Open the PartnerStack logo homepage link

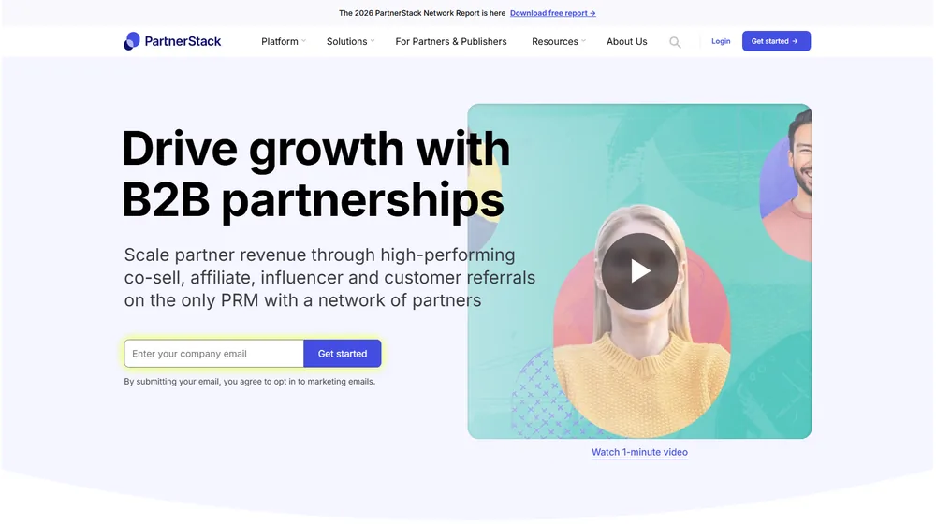coord(172,41)
